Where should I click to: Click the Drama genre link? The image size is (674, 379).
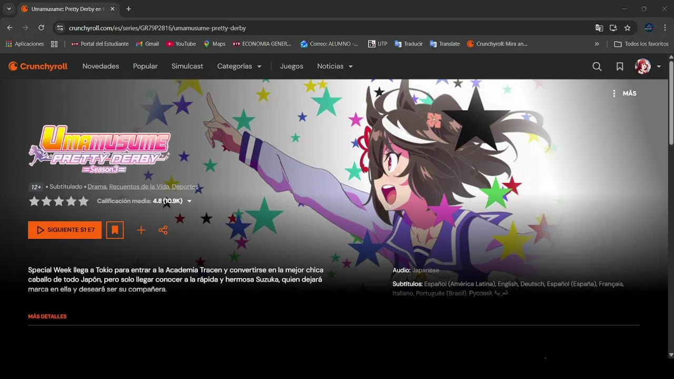coord(97,187)
